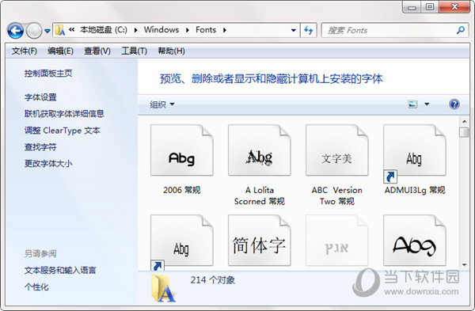Open 字体设置 link
Image resolution: width=475 pixels, height=311 pixels.
[40, 97]
